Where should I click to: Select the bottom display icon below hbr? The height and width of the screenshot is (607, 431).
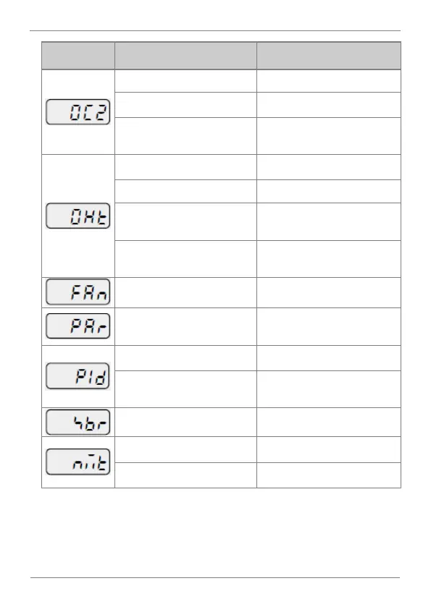78,462
